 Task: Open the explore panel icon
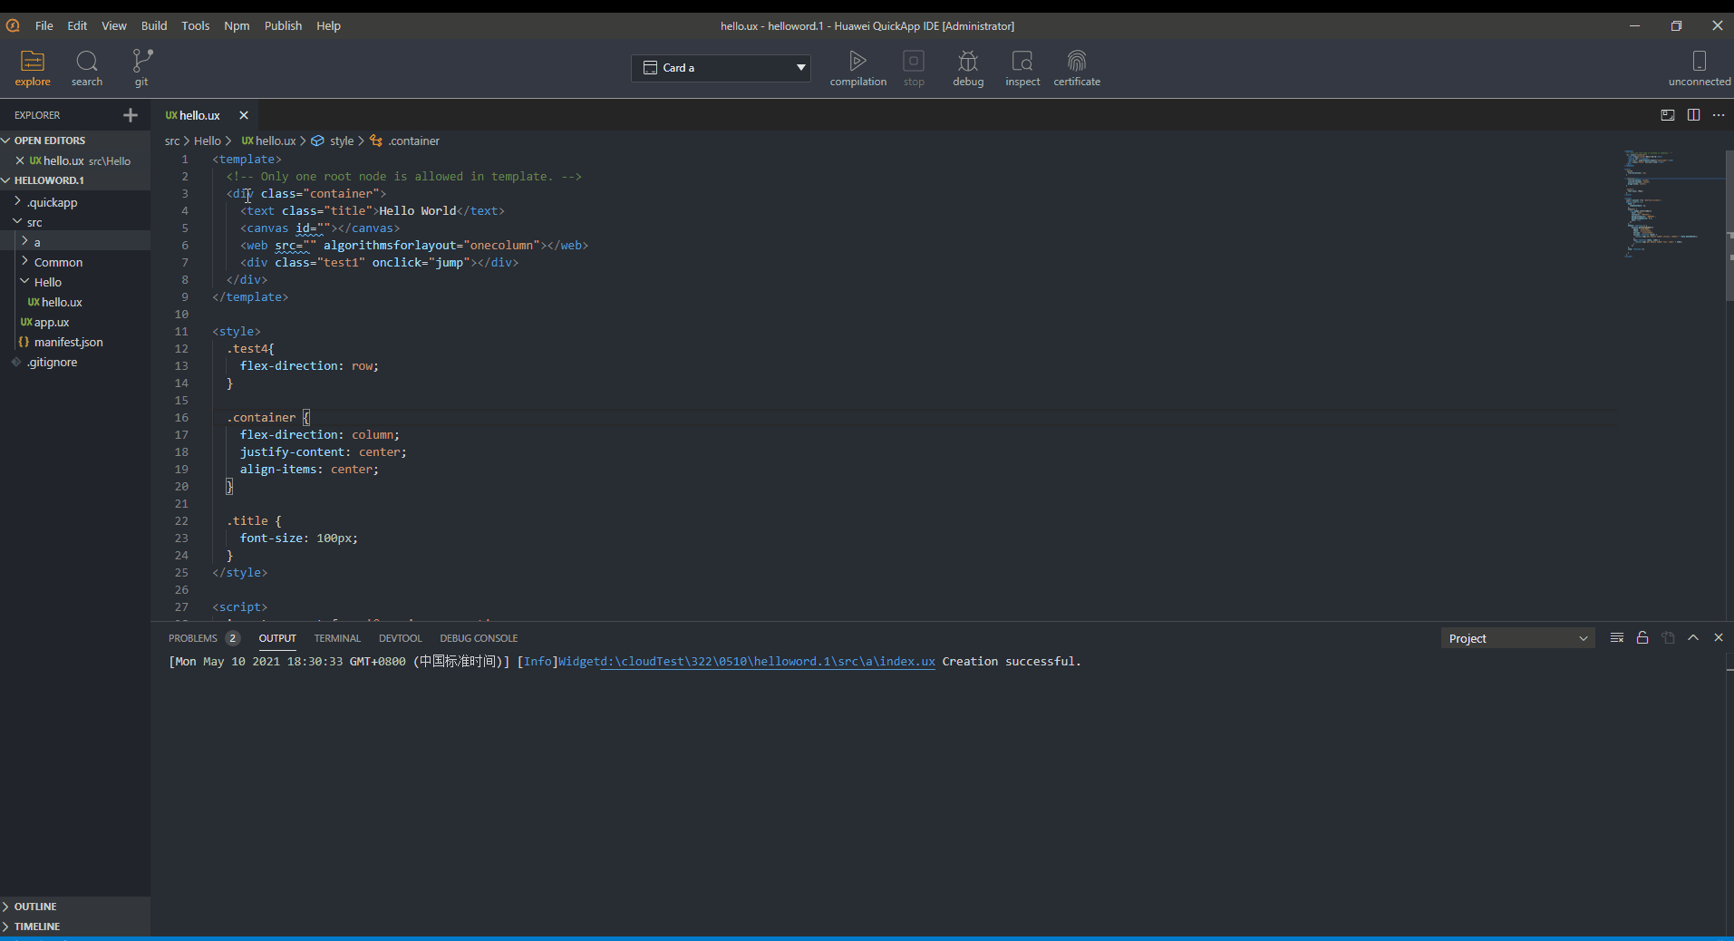click(x=33, y=68)
